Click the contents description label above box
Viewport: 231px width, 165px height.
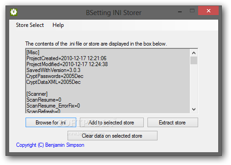click(x=96, y=44)
